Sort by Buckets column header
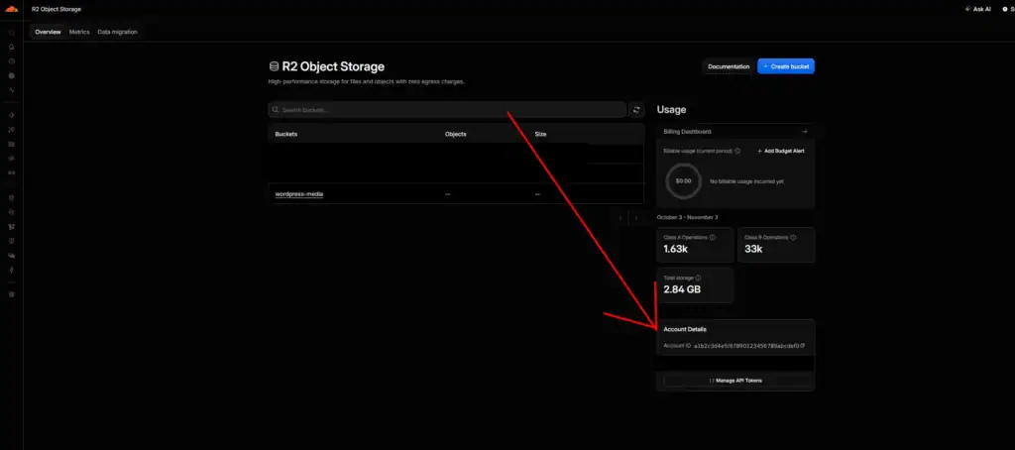Viewport: 1015px width, 450px height. click(x=286, y=134)
